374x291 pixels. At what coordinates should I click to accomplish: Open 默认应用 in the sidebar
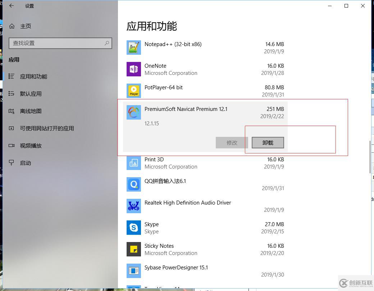(31, 94)
